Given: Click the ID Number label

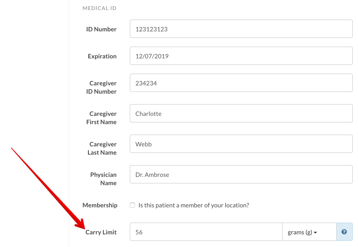Looking at the screenshot, I should click(101, 29).
